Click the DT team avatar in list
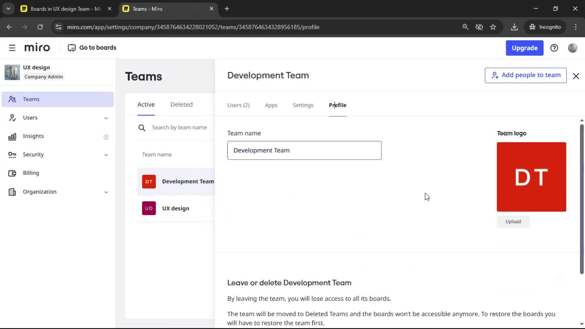Image resolution: width=585 pixels, height=329 pixels. [149, 182]
